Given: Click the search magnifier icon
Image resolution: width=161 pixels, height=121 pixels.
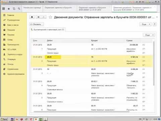Looking at the screenshot, I should point(19,9).
